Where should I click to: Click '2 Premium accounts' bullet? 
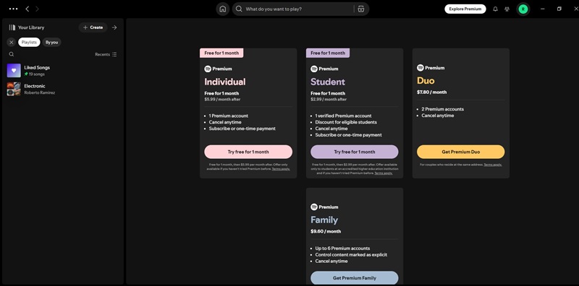pos(442,109)
